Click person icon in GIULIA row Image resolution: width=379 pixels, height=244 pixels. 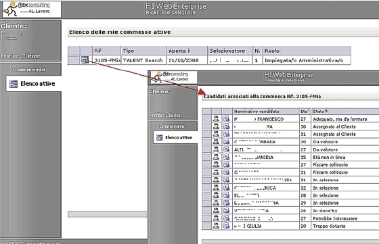[x=216, y=226]
